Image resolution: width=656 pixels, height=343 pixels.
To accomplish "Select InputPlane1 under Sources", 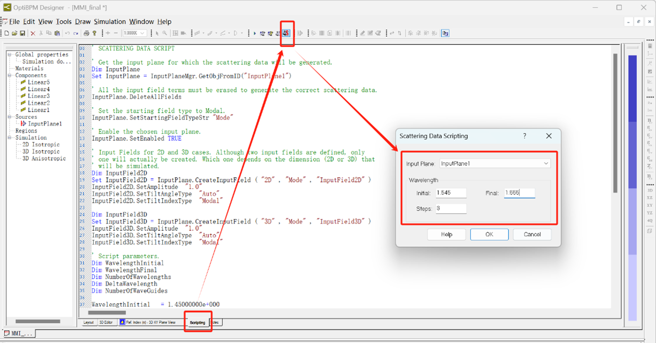I will tap(45, 124).
